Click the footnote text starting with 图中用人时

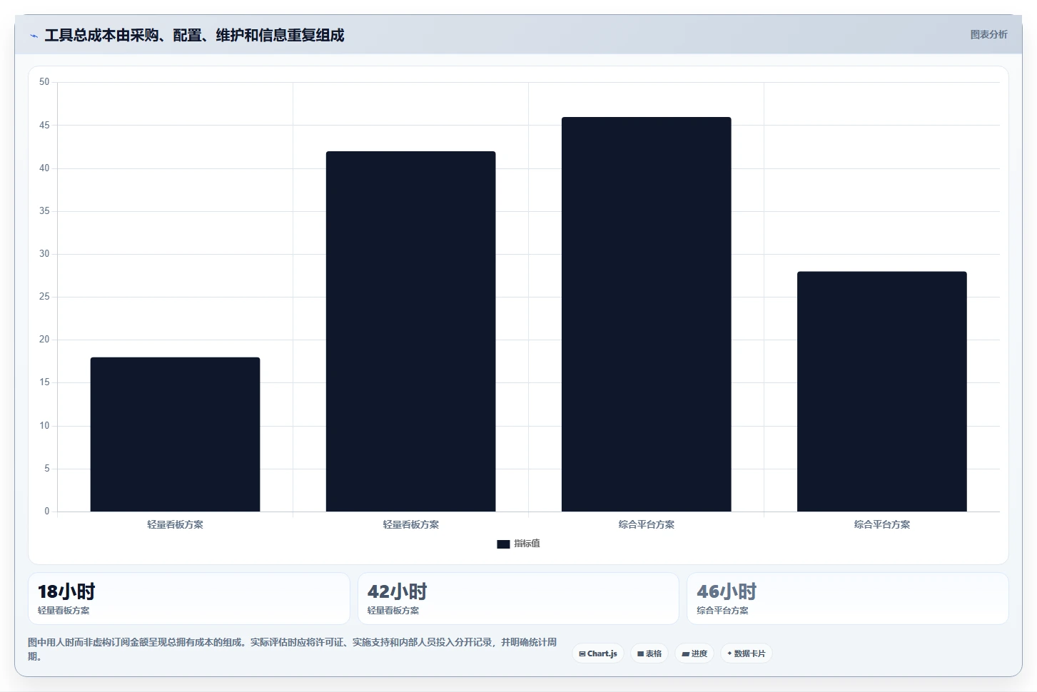pyautogui.click(x=293, y=649)
